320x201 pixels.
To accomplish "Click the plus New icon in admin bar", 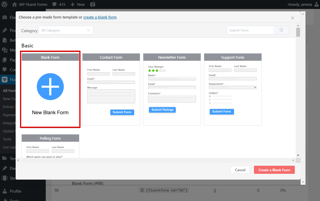I will [x=72, y=5].
